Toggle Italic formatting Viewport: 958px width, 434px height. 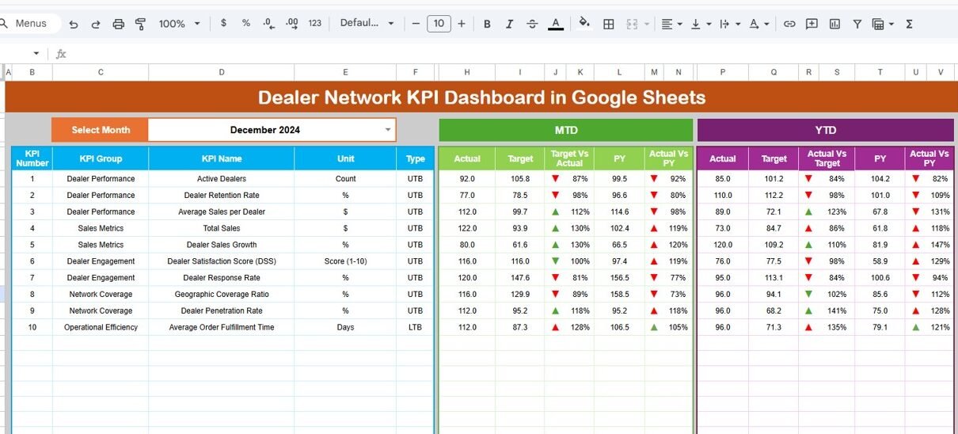[509, 24]
